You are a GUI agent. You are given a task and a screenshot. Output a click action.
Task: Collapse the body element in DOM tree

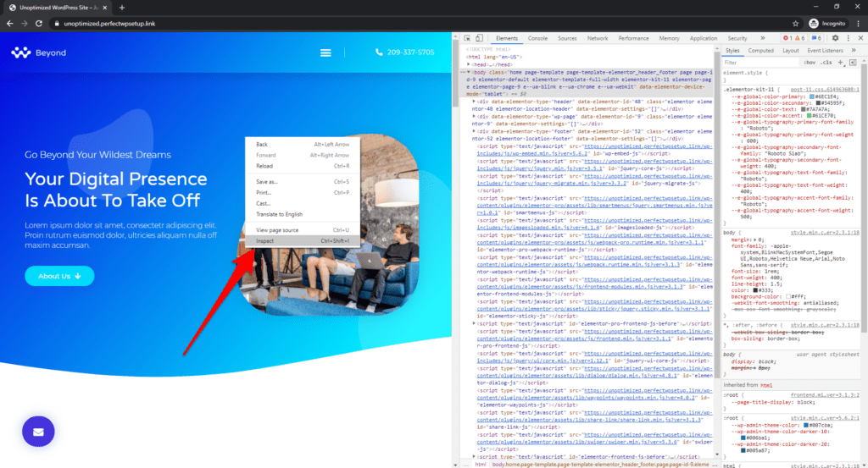(468, 73)
